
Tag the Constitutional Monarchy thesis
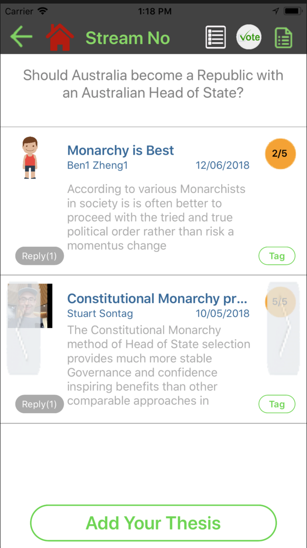(277, 404)
